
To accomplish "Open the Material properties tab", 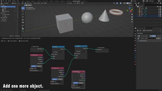I will coord(135,62).
